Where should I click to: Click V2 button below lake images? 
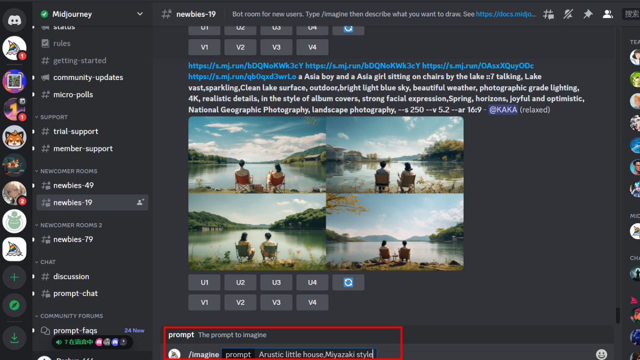pyautogui.click(x=241, y=302)
